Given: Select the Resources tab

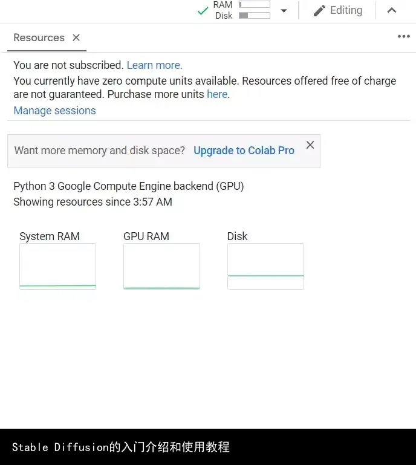Looking at the screenshot, I should pyautogui.click(x=39, y=37).
